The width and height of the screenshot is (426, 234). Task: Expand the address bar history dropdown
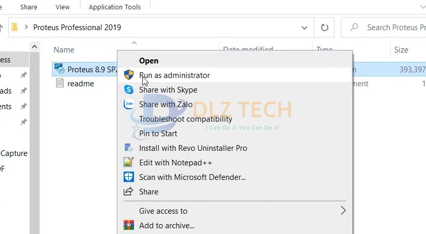tap(304, 27)
